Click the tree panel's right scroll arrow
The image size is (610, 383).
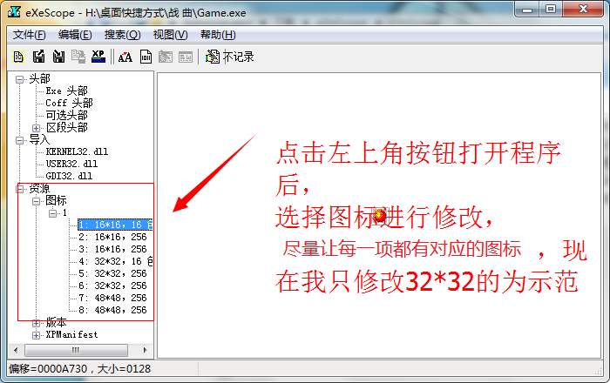tap(146, 351)
